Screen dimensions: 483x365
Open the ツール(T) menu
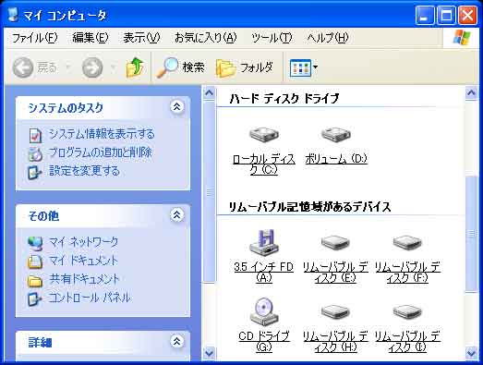tap(272, 38)
